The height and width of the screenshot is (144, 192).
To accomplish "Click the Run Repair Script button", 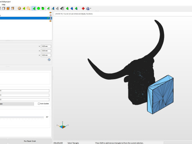I will coord(30,141).
